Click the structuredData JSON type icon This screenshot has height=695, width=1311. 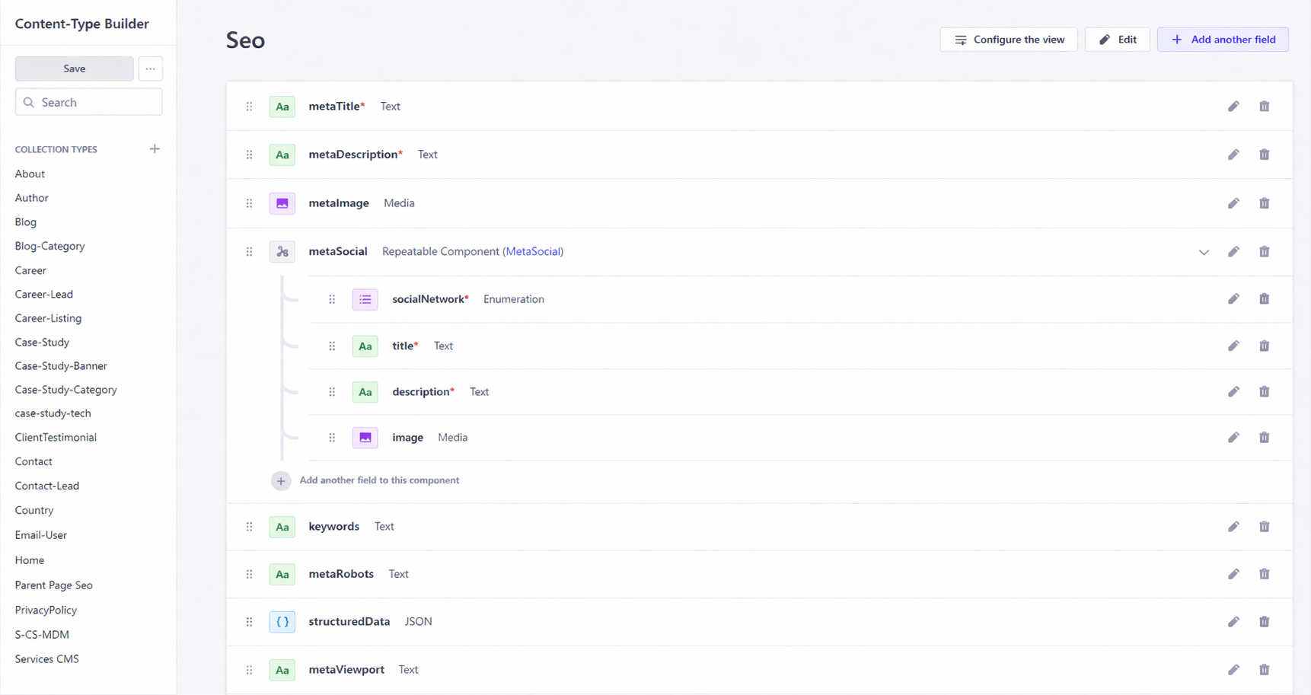[282, 622]
